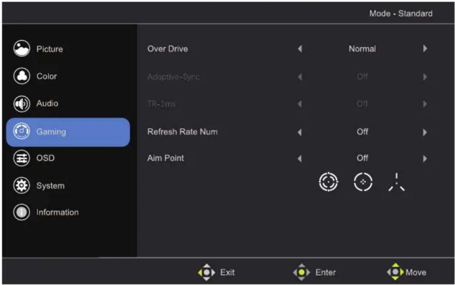Click TR-1ms right arrow
This screenshot has height=285, width=455.
[x=425, y=104]
